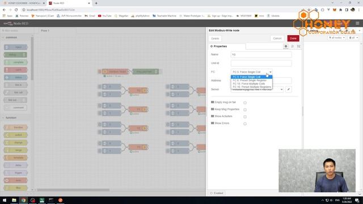Click Cancel in the edit dialog

click(x=277, y=39)
